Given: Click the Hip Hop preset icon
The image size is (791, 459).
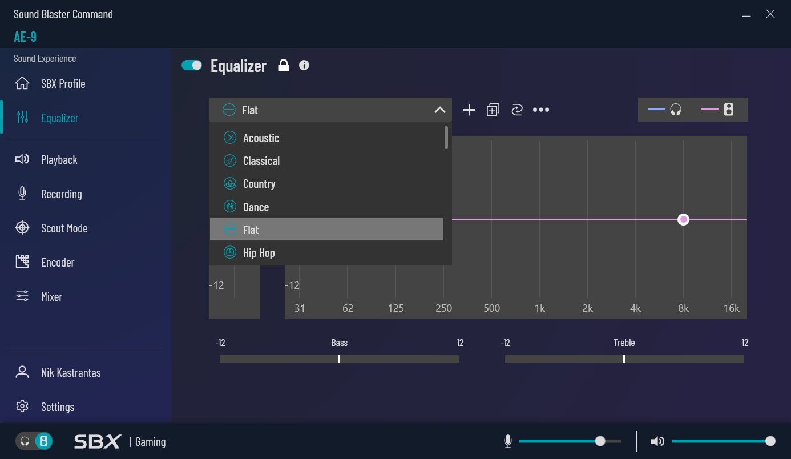Looking at the screenshot, I should pyautogui.click(x=229, y=252).
